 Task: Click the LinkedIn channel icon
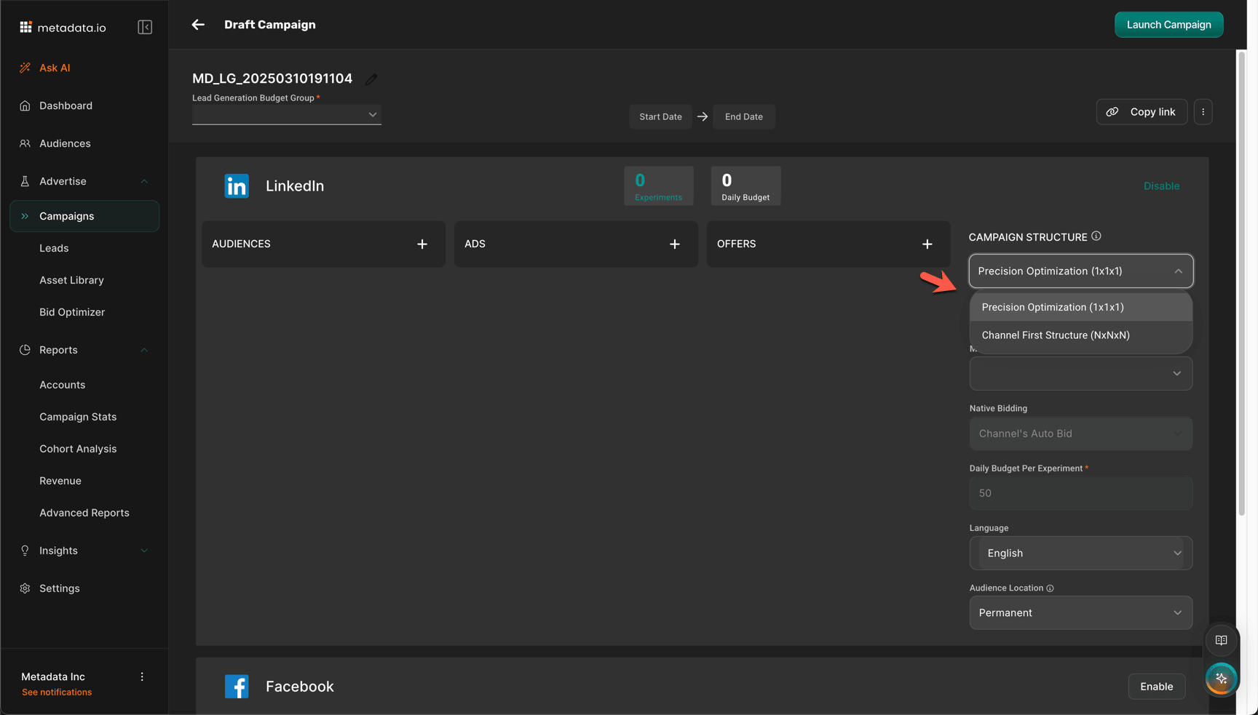(237, 185)
